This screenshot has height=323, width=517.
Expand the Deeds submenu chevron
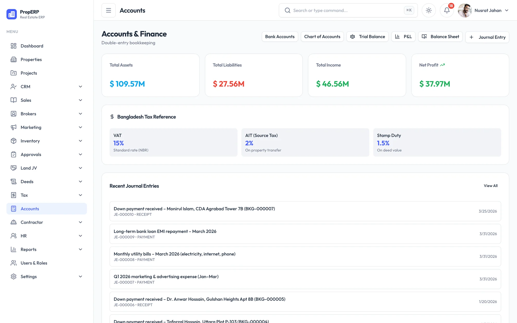[80, 182]
